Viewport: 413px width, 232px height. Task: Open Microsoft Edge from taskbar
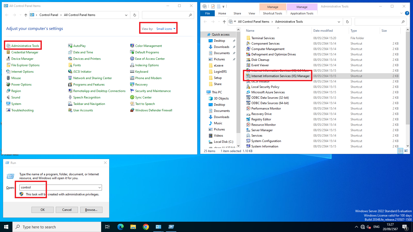121,227
